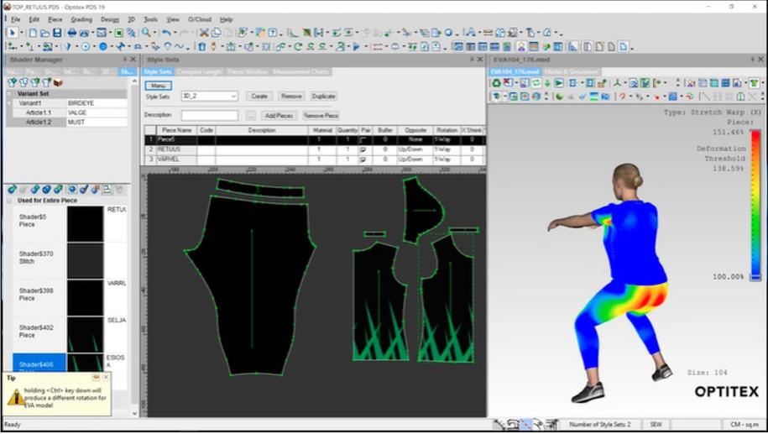Viewport: 768px width, 434px height.
Task: Select Shader$402 Piece green pattern swatch
Action: click(x=86, y=335)
